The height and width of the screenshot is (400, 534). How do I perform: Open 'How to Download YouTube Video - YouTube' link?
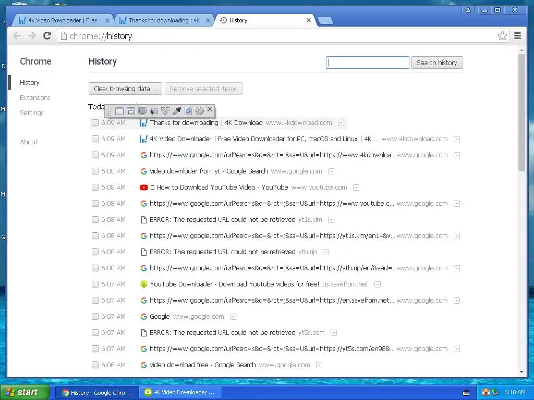[x=219, y=187]
